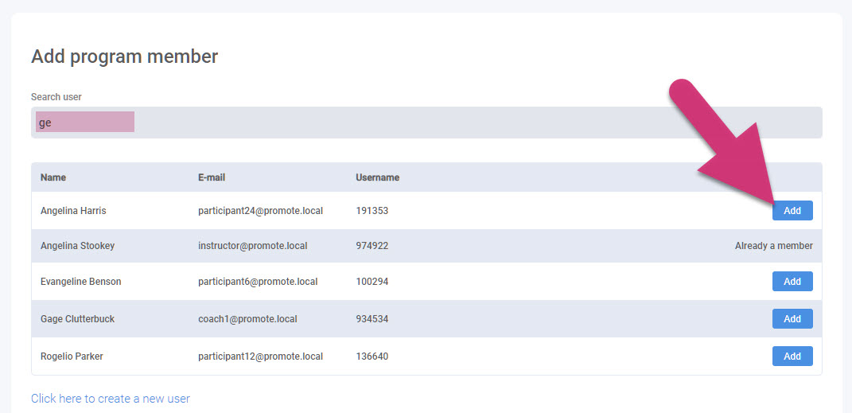The width and height of the screenshot is (852, 413).
Task: Click username 191353 in the table
Action: tap(372, 211)
